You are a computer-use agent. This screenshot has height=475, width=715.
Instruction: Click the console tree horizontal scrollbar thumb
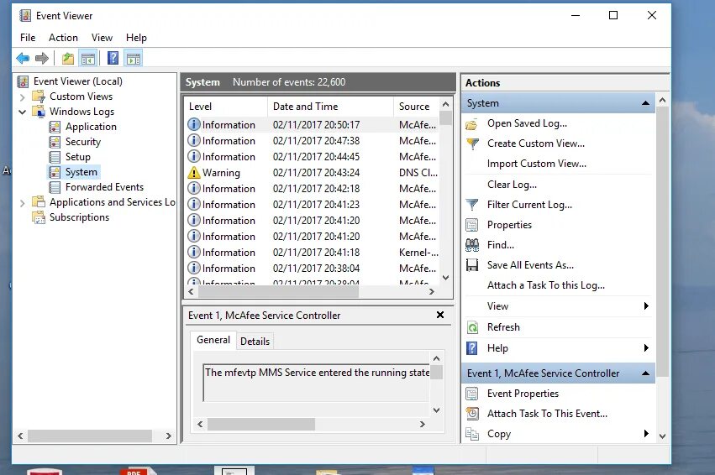click(x=90, y=436)
